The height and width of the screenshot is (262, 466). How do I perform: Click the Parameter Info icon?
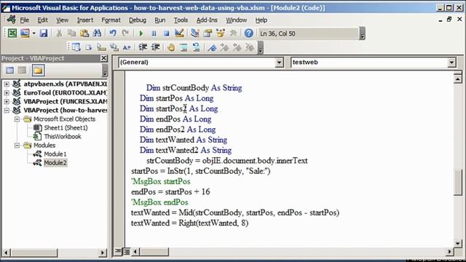point(114,47)
